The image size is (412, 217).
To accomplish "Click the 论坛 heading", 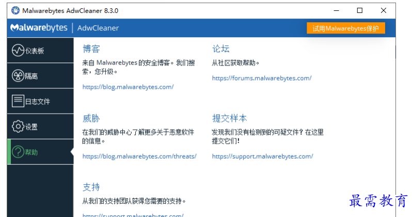I will (221, 49).
